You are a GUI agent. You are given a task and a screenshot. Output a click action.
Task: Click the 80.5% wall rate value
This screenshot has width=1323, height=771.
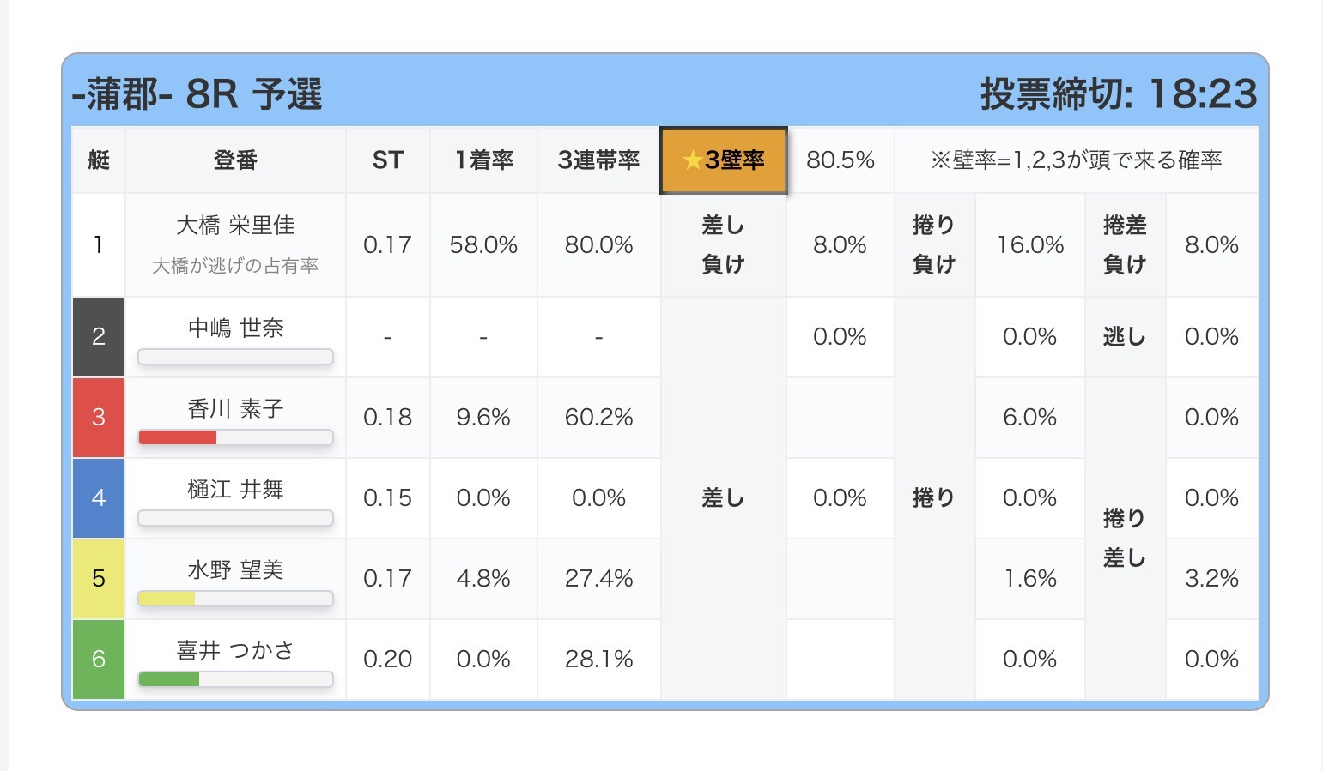841,160
